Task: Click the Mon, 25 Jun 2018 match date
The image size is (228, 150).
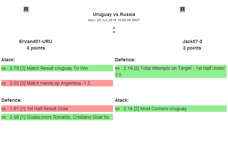Action: pyautogui.click(x=114, y=20)
